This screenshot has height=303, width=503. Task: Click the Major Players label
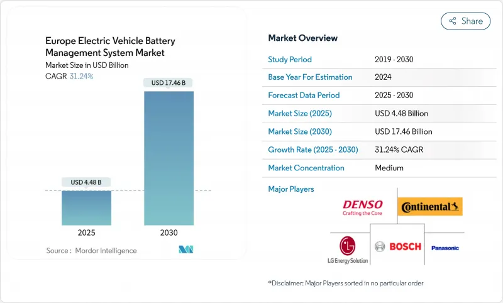pos(290,189)
